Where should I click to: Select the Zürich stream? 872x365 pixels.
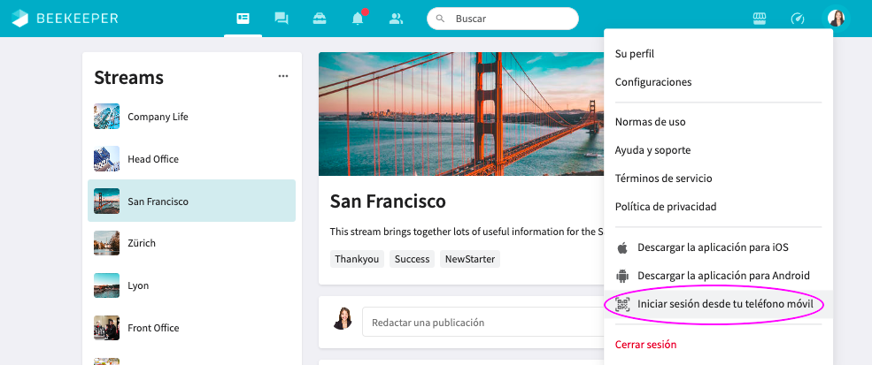point(191,243)
